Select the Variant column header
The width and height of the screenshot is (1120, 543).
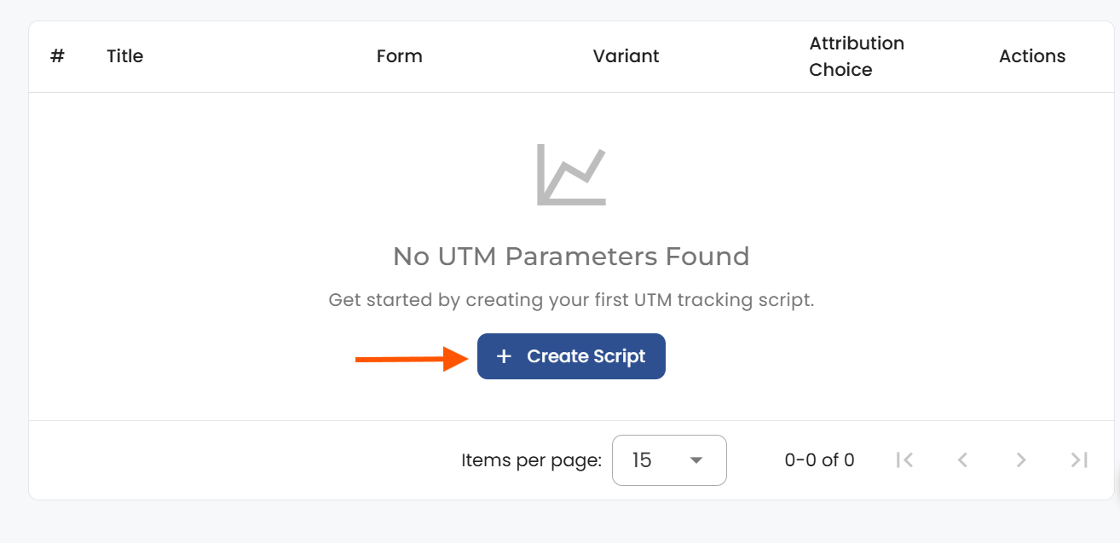point(626,56)
